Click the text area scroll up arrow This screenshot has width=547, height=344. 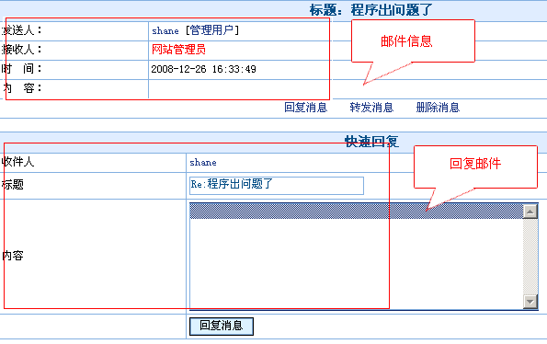pos(530,212)
